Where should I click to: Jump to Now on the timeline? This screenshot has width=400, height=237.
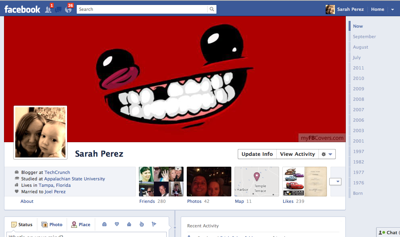coord(358,26)
